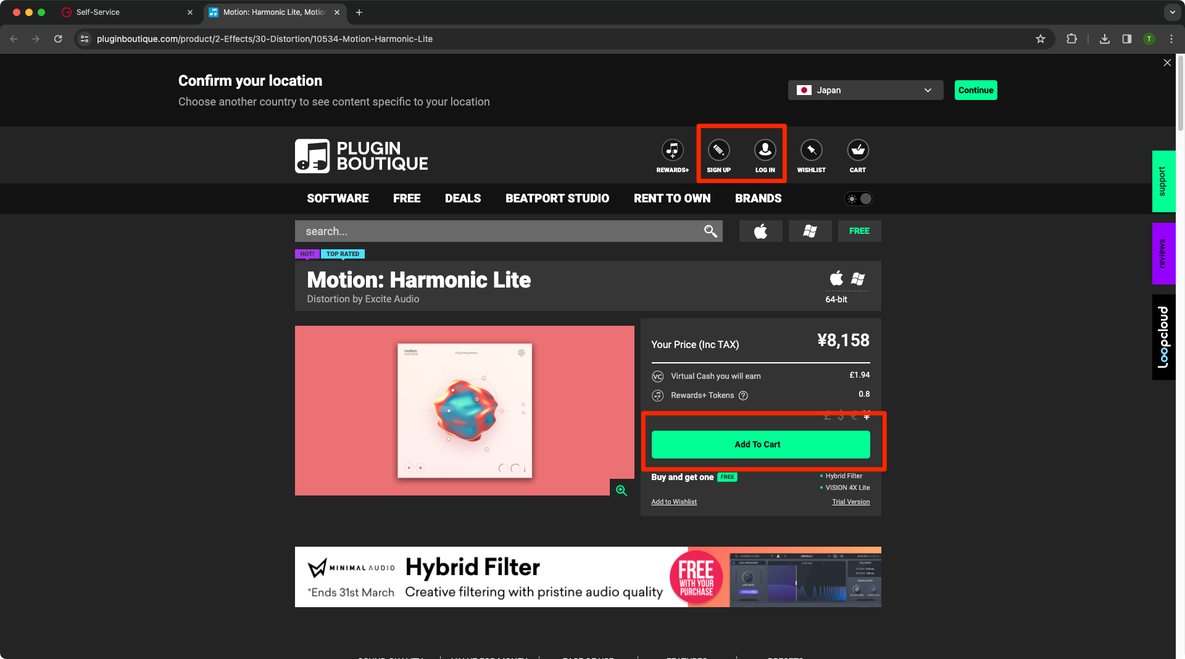Click the Rewards+ Tokens music icon
The width and height of the screenshot is (1185, 659).
pyautogui.click(x=657, y=396)
